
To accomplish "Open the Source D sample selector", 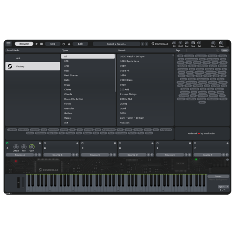I will pos(132,155).
